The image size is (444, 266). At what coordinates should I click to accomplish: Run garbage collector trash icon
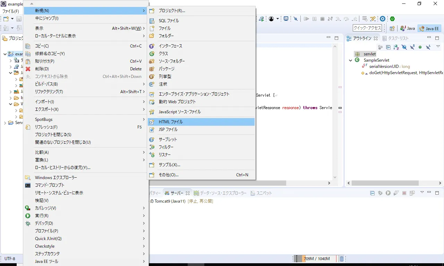pos(341,259)
